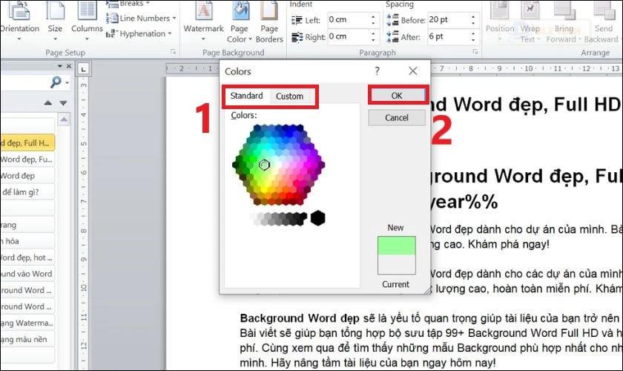
Task: Open the Orientation dropdown
Action: click(x=19, y=21)
